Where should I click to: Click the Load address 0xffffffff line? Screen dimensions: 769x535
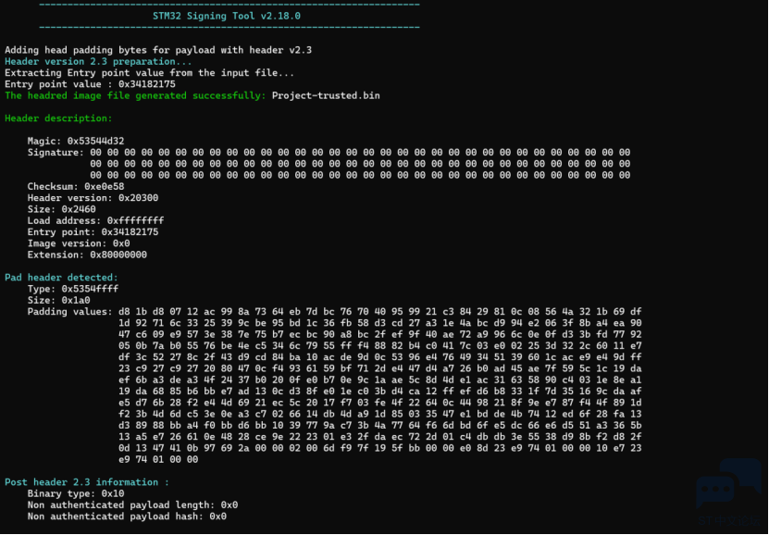click(95, 220)
